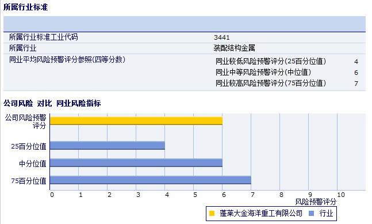Click the 装配结构金属 industry value
372x224 pixels.
point(234,48)
